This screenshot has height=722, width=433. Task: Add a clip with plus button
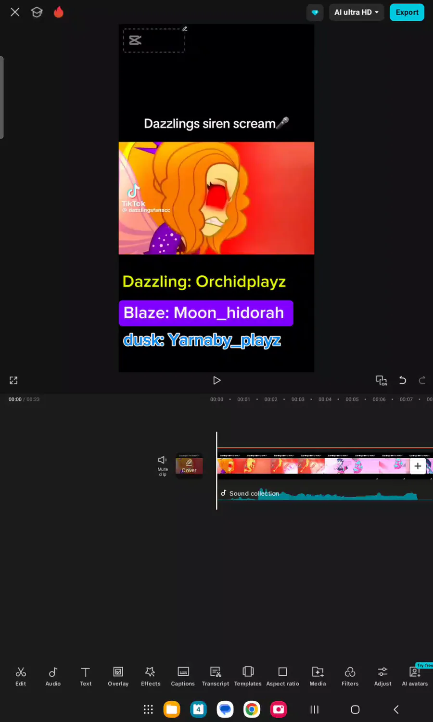tap(418, 466)
